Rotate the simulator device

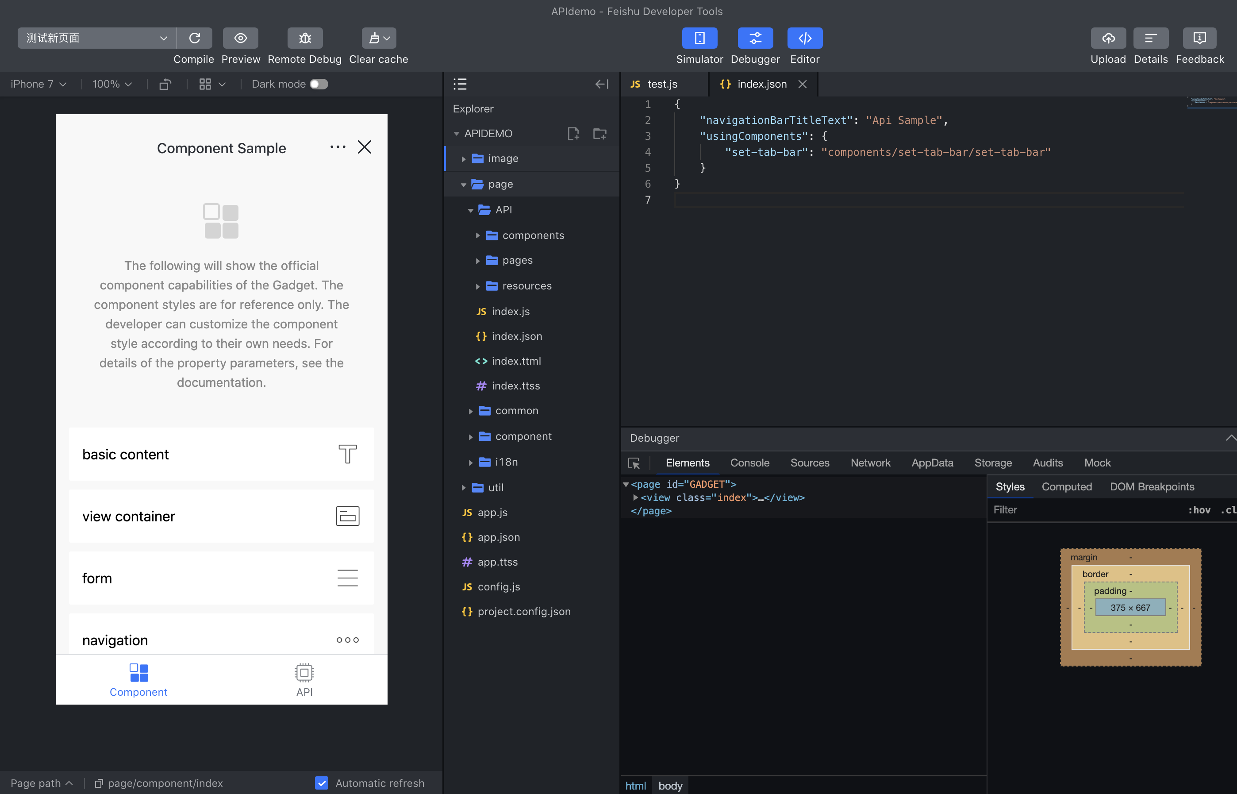click(x=165, y=84)
